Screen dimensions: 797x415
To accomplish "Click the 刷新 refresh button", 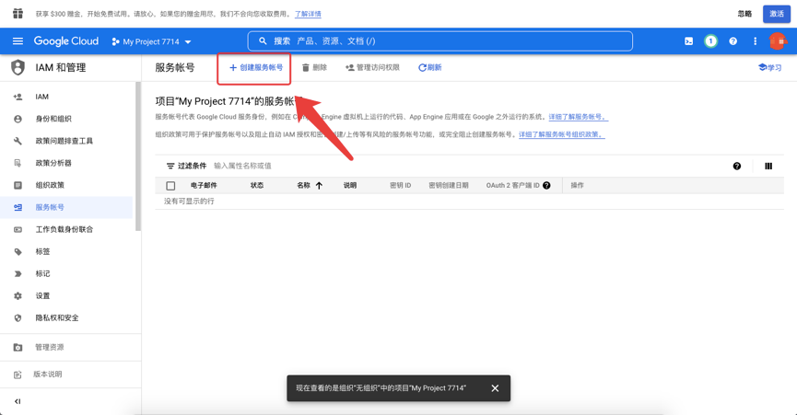I will coord(430,67).
